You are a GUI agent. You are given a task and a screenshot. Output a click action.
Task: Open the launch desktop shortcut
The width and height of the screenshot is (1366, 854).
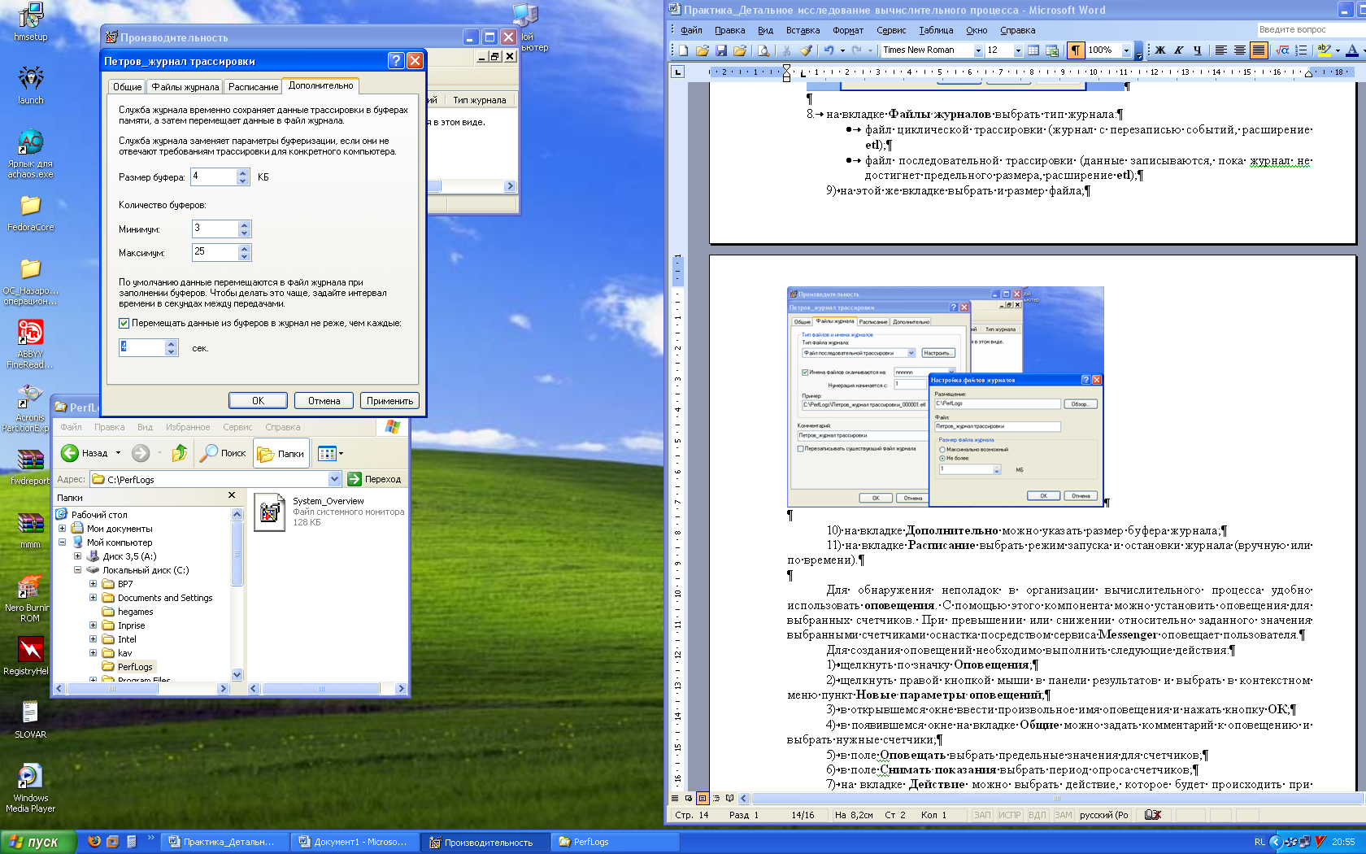(31, 85)
